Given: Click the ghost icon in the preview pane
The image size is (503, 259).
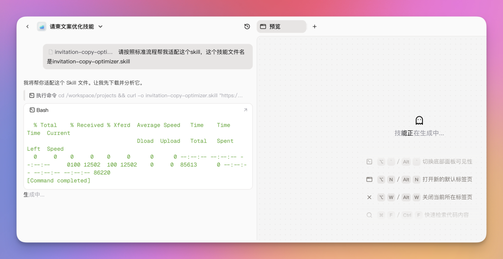Looking at the screenshot, I should tap(419, 120).
